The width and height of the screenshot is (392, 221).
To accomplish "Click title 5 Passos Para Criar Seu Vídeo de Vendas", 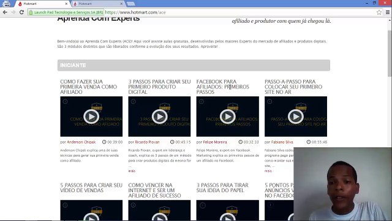I will (x=91, y=188).
